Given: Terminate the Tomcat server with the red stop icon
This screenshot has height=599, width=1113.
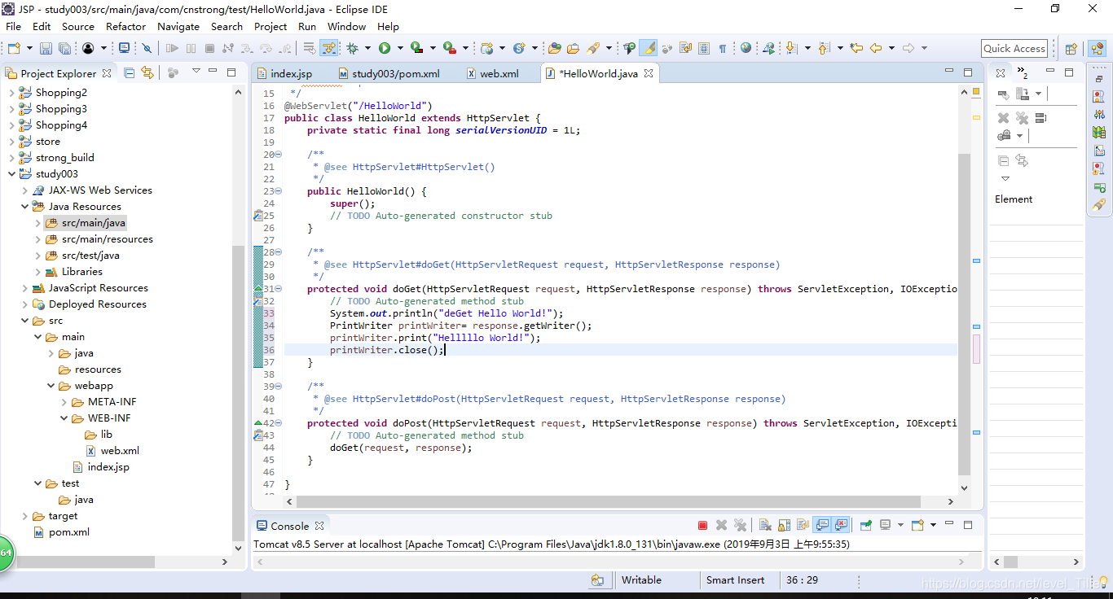Looking at the screenshot, I should click(x=701, y=525).
